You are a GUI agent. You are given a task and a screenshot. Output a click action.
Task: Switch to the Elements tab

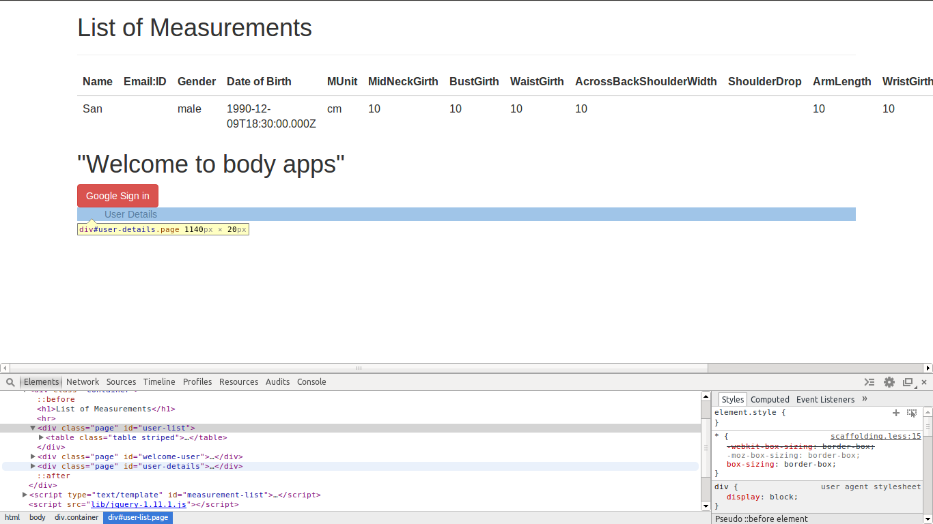(x=42, y=382)
